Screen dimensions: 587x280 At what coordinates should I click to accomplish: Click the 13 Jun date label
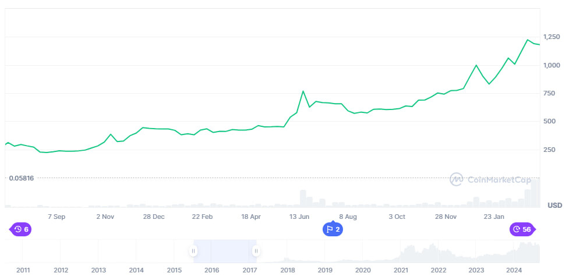299,217
